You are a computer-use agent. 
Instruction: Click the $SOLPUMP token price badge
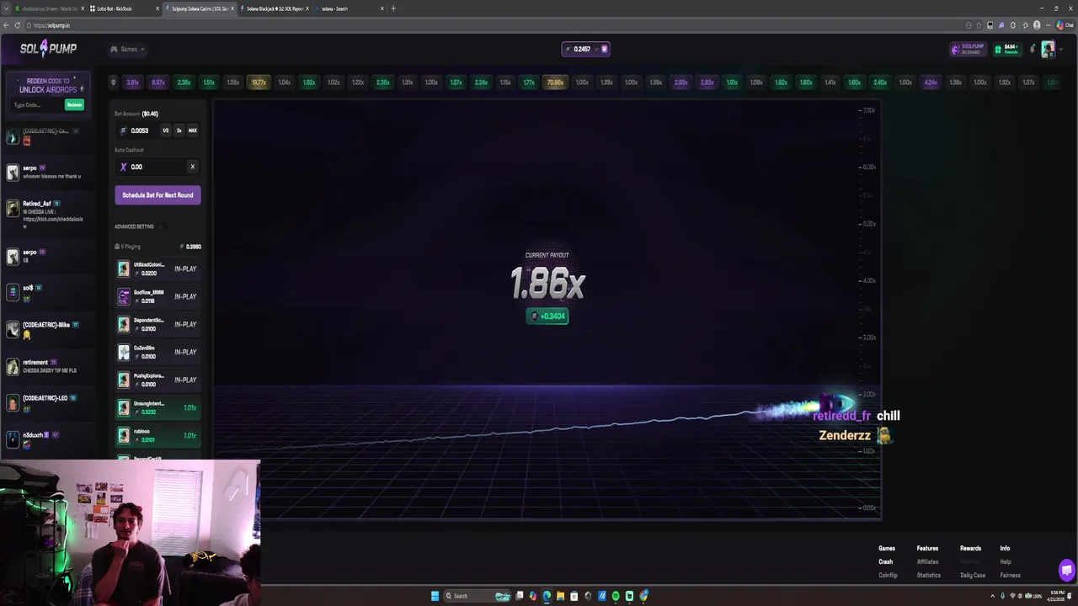(968, 49)
